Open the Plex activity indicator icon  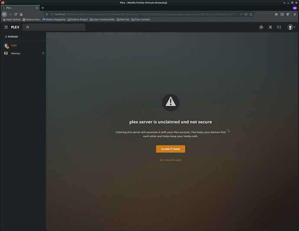pyautogui.click(x=261, y=27)
